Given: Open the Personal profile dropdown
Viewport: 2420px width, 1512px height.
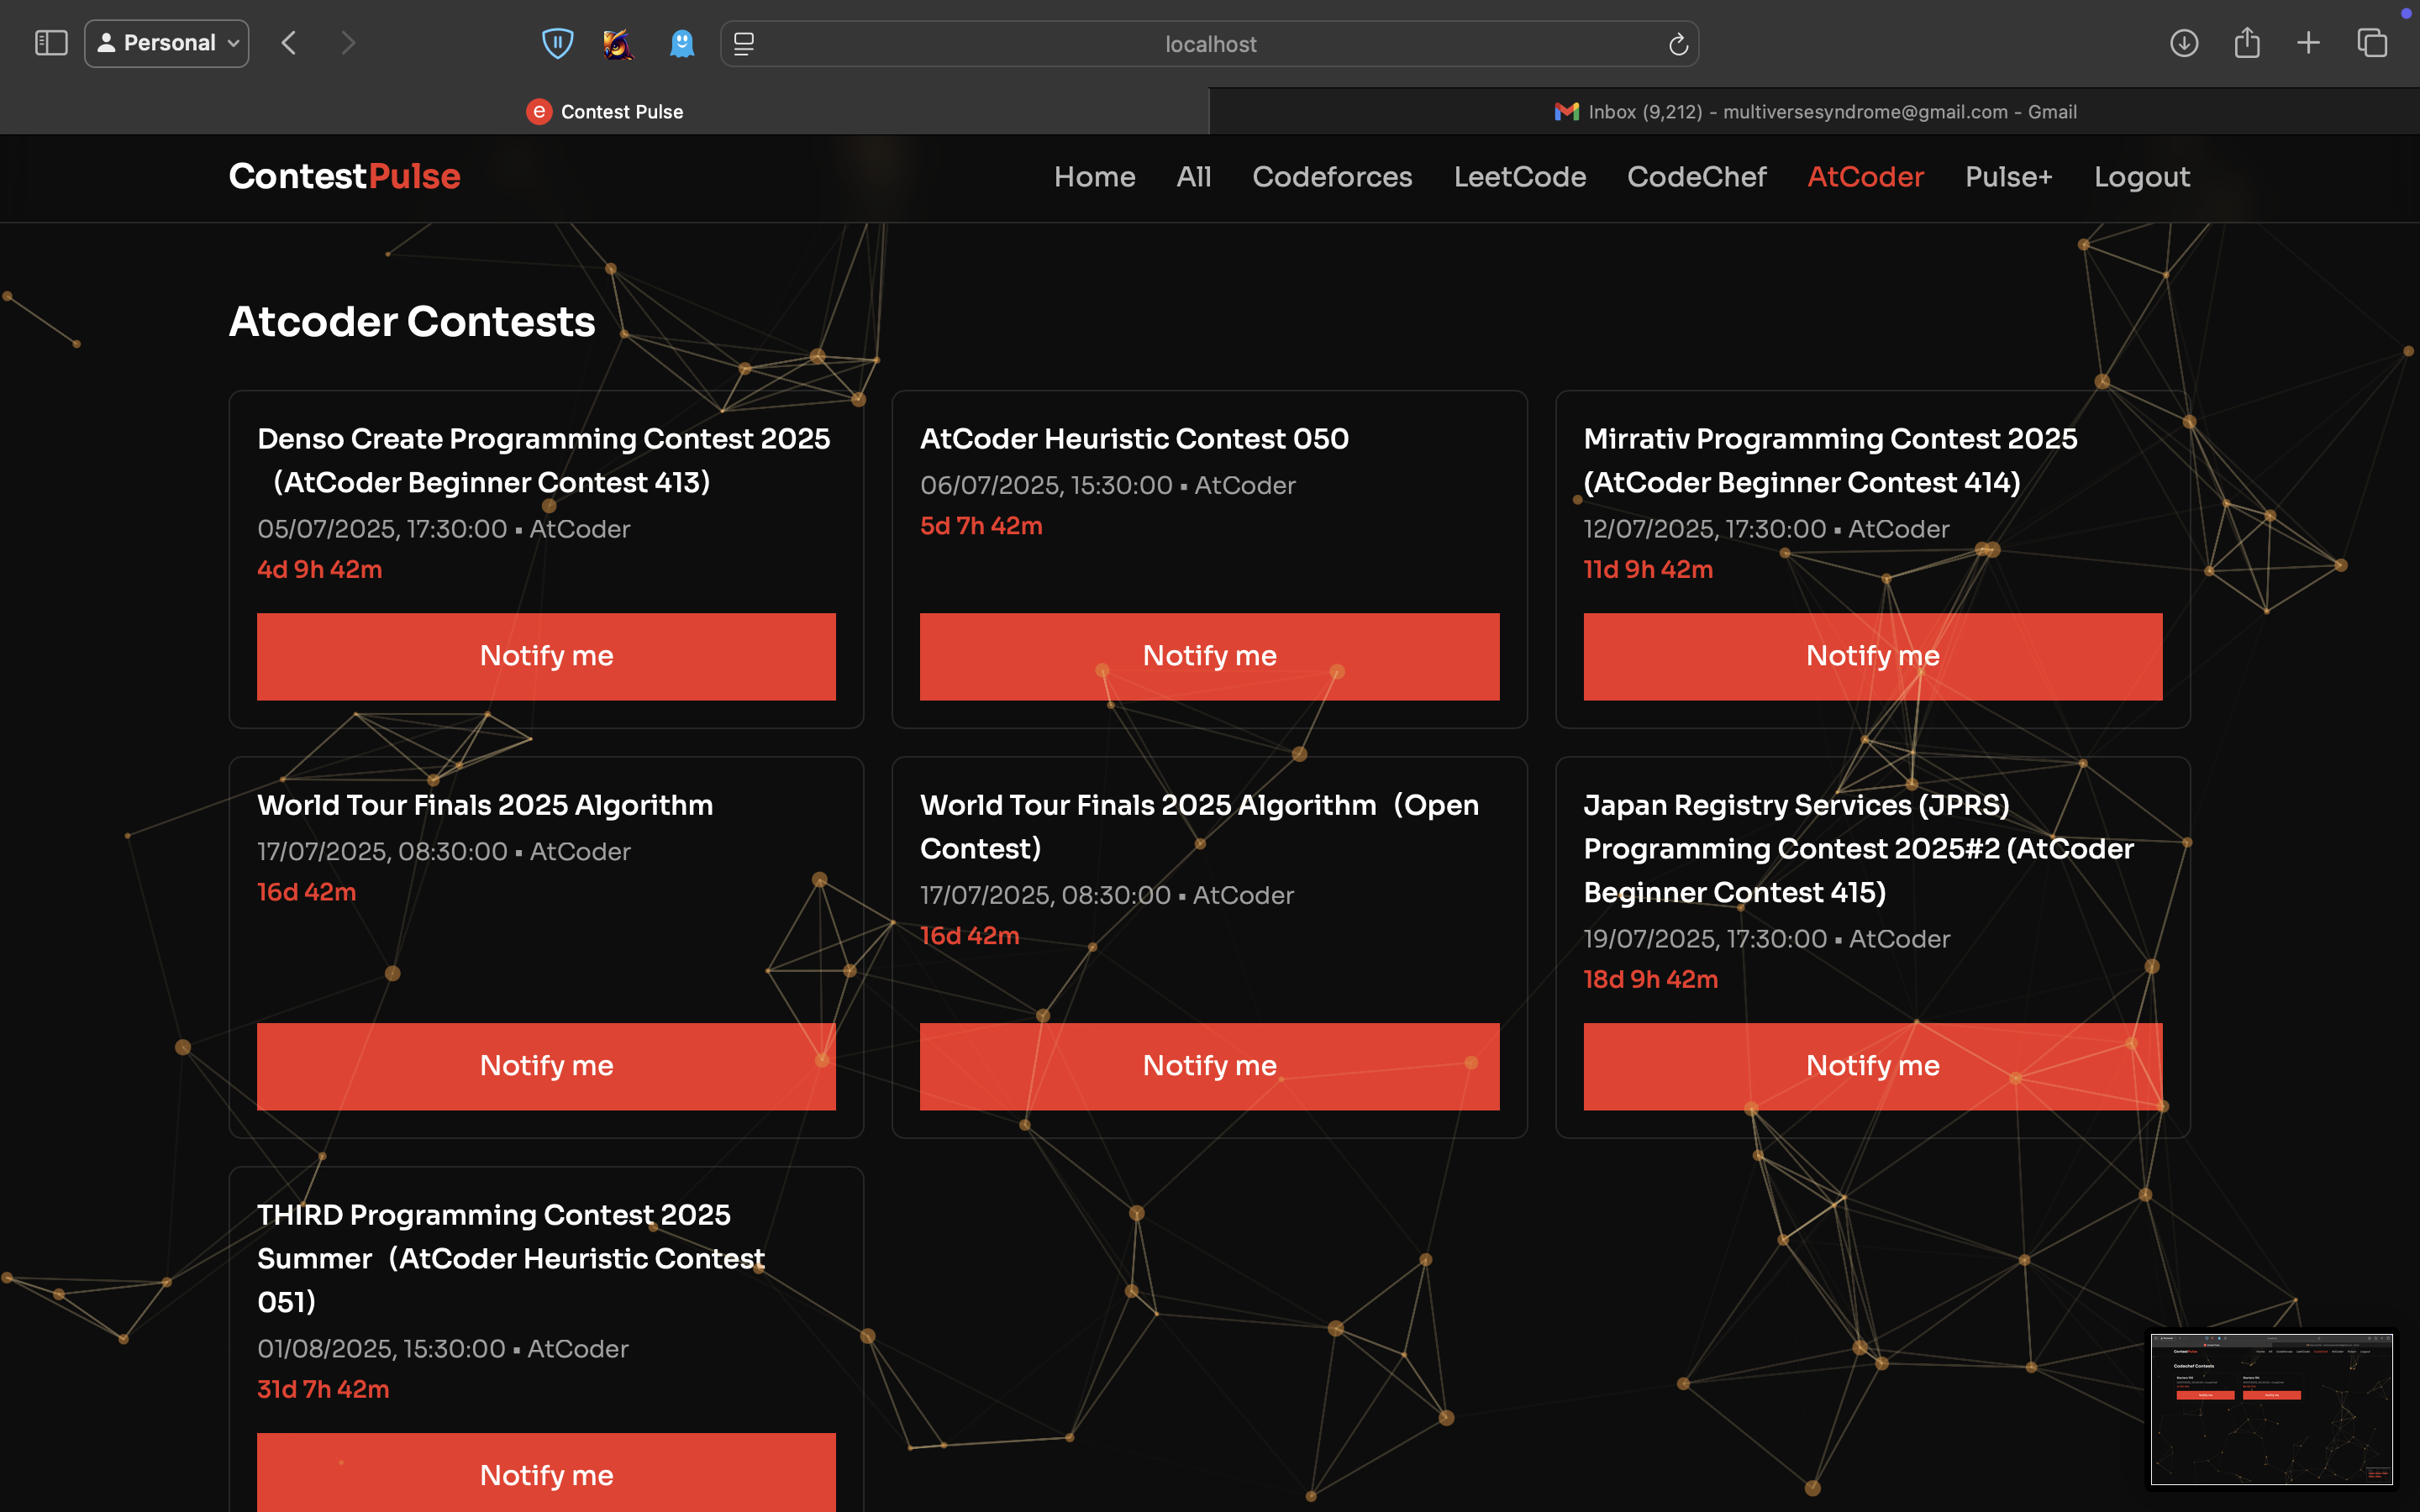Looking at the screenshot, I should (x=167, y=43).
